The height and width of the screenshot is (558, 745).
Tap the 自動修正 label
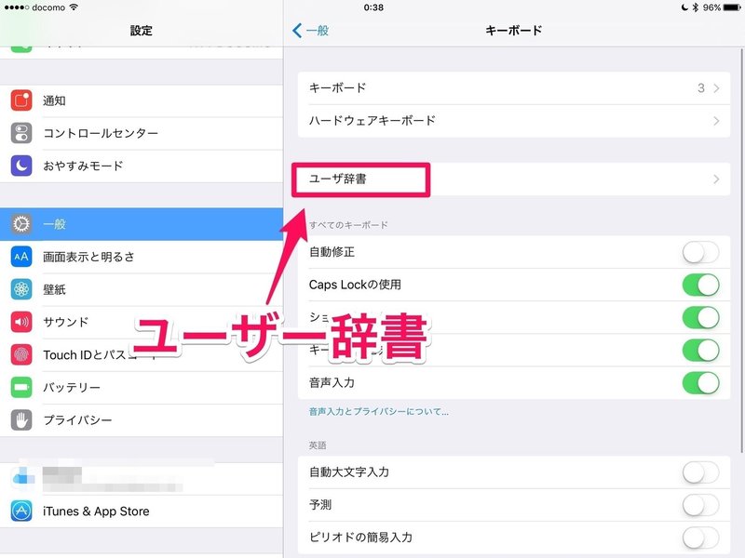tap(332, 252)
